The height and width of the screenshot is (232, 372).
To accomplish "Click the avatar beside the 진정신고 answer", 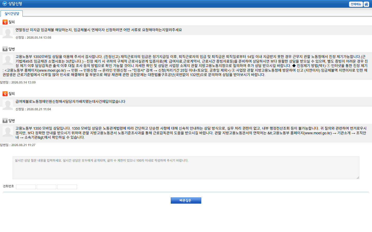I will [x=8, y=60].
